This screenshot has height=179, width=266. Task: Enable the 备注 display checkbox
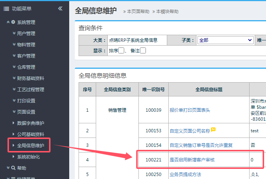pos(143,51)
